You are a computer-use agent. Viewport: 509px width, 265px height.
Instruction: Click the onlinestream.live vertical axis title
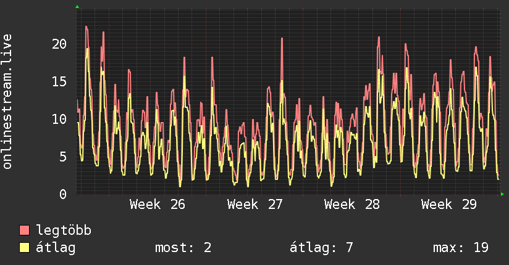pos(7,102)
